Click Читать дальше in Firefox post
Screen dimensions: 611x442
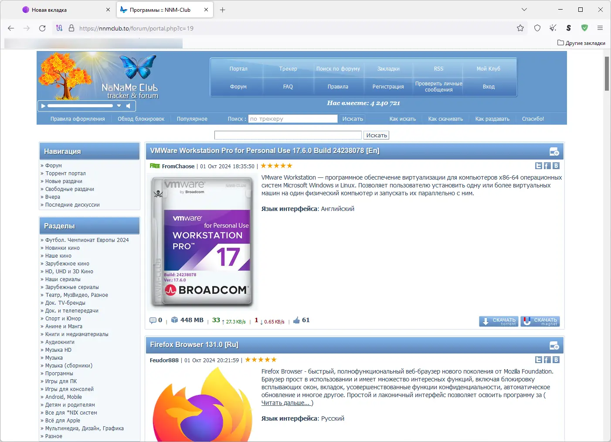click(286, 403)
